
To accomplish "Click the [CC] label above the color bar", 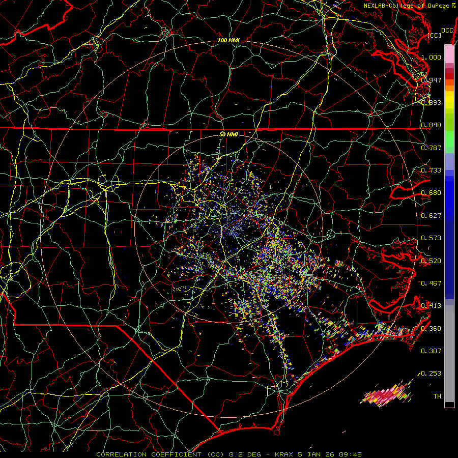I will (x=435, y=35).
